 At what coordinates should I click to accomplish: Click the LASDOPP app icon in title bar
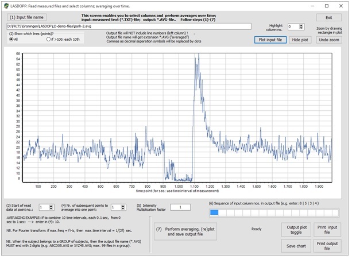pos(6,6)
